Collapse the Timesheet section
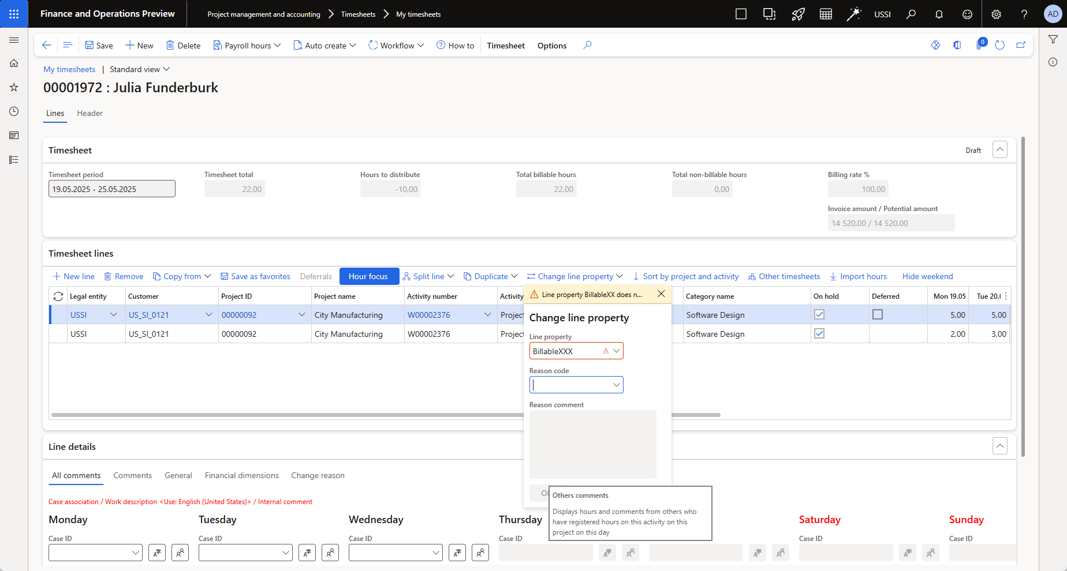1067x571 pixels. (999, 150)
